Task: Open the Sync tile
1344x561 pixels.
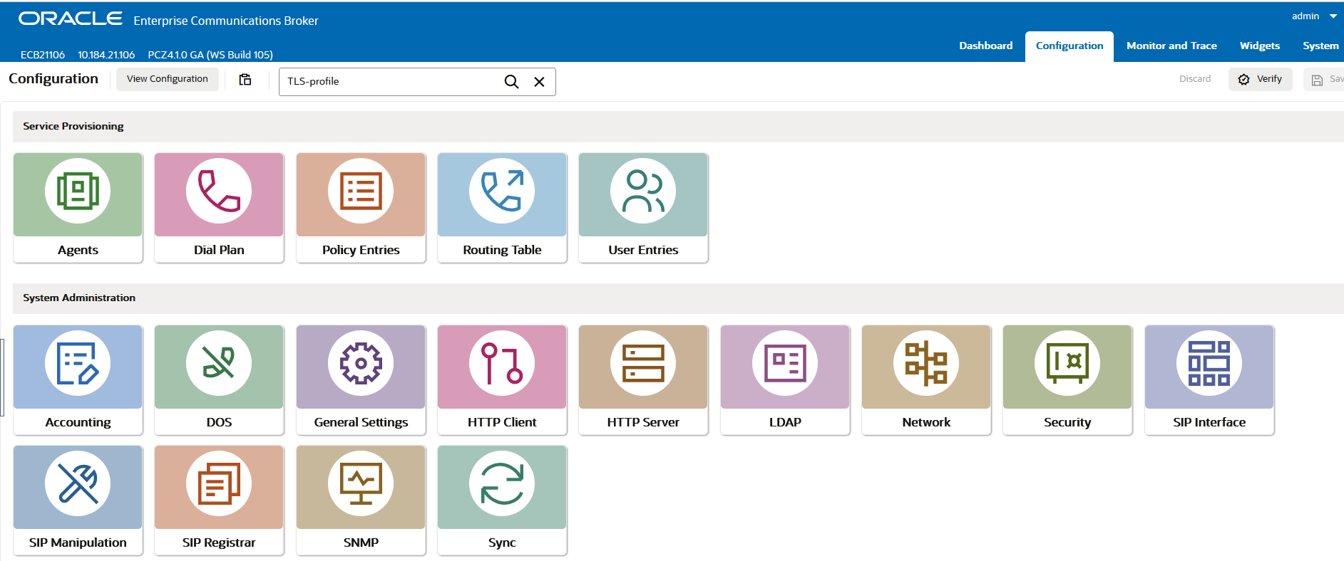Action: tap(502, 500)
